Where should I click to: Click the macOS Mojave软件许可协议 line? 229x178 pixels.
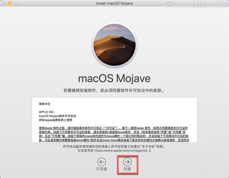tap(57, 116)
